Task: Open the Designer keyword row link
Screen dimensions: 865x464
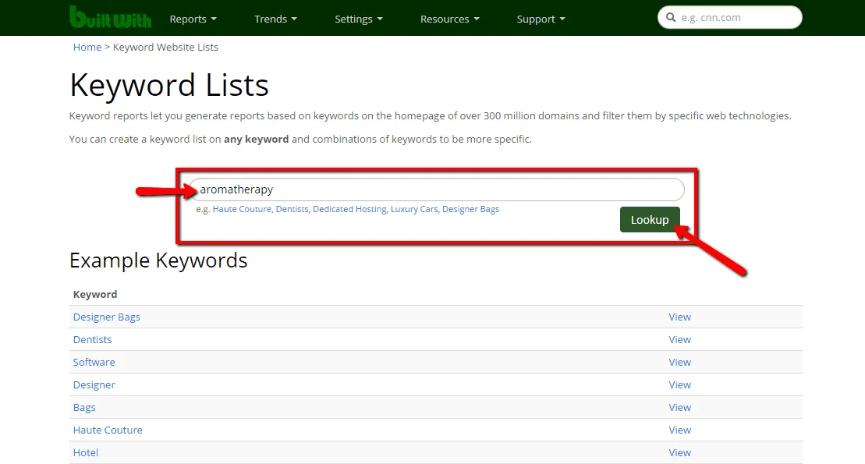Action: click(x=94, y=385)
